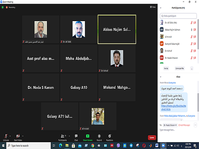Collapse the Chat panel chevron
This screenshot has height=149, width=199.
pos(161,77)
